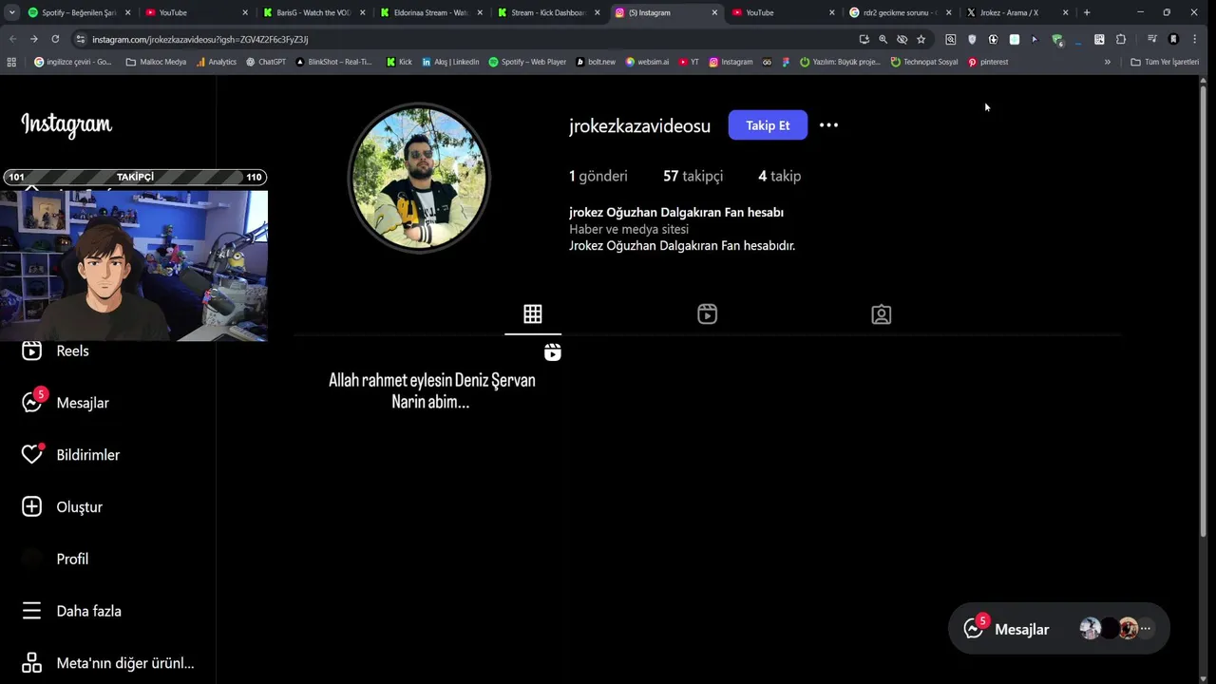Click the zoom magnifier icon in the address bar
The image size is (1216, 684).
(883, 39)
